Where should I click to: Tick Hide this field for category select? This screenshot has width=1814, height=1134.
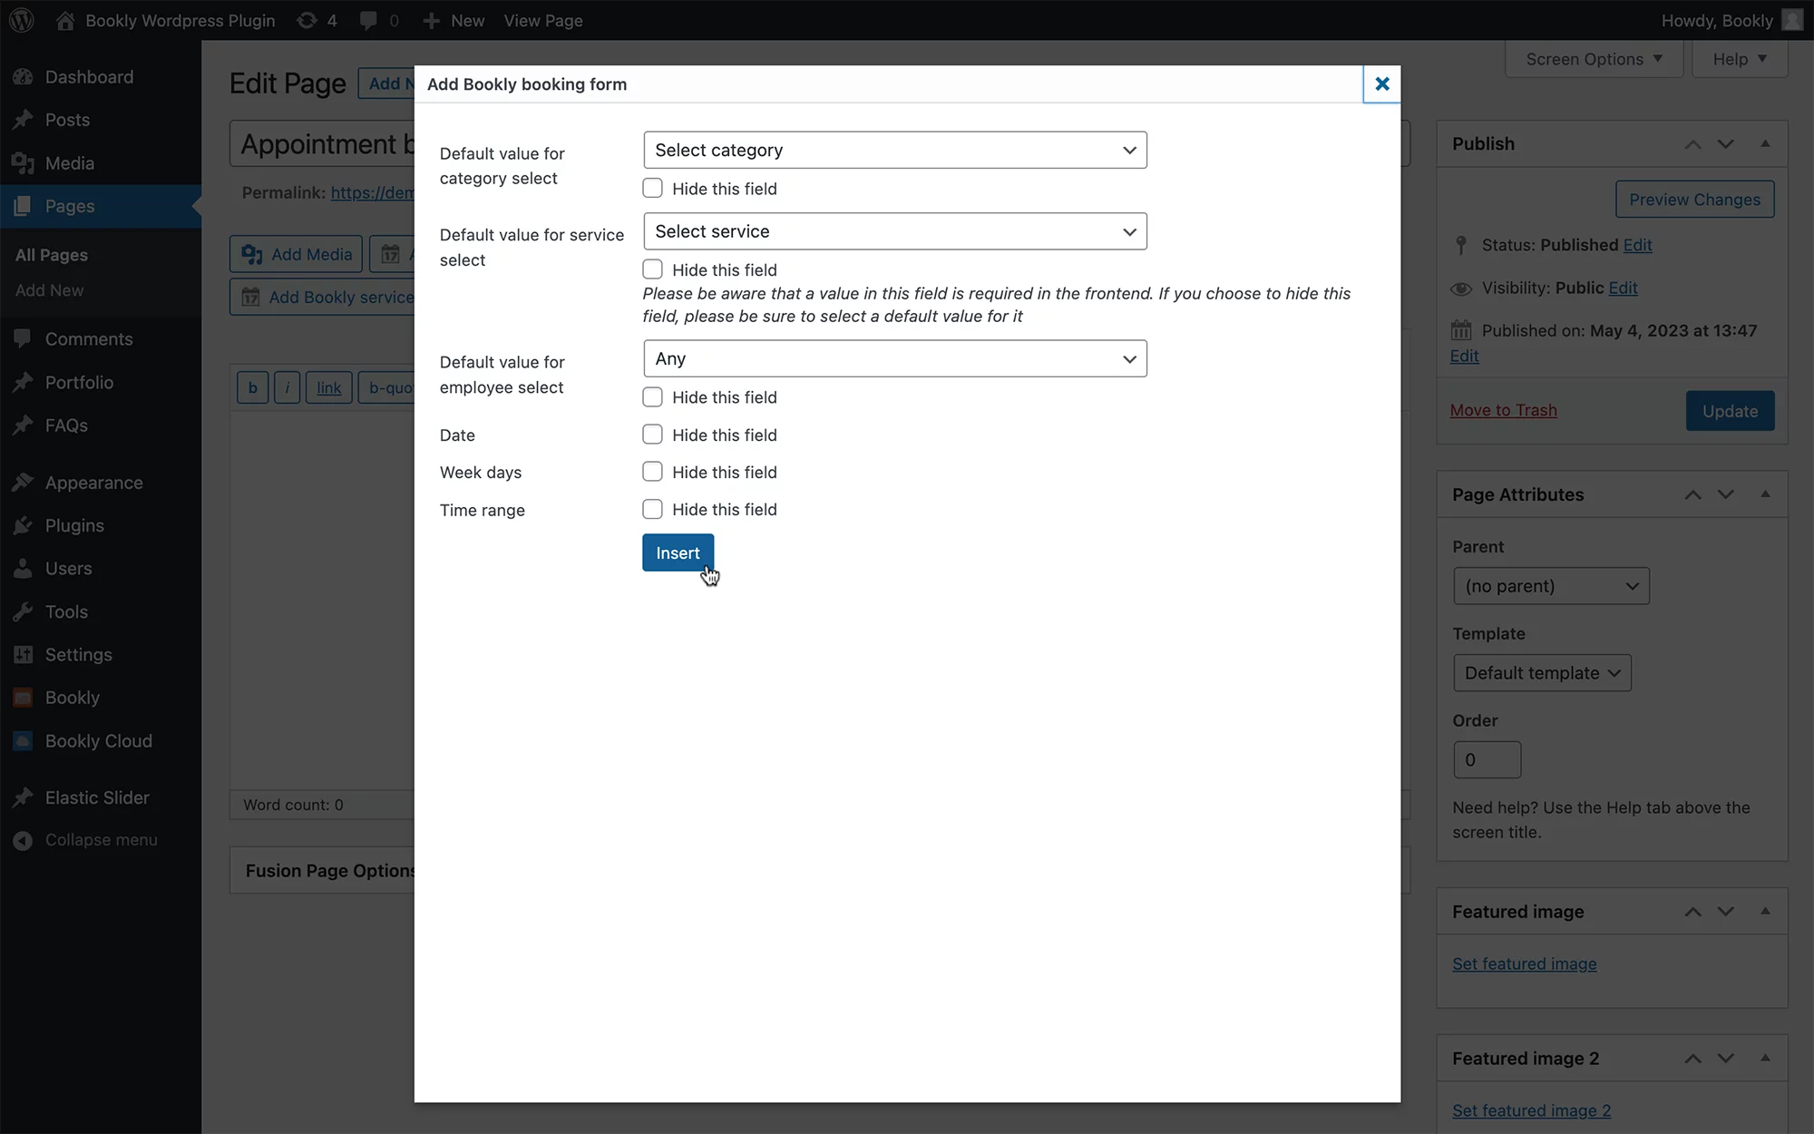point(652,188)
